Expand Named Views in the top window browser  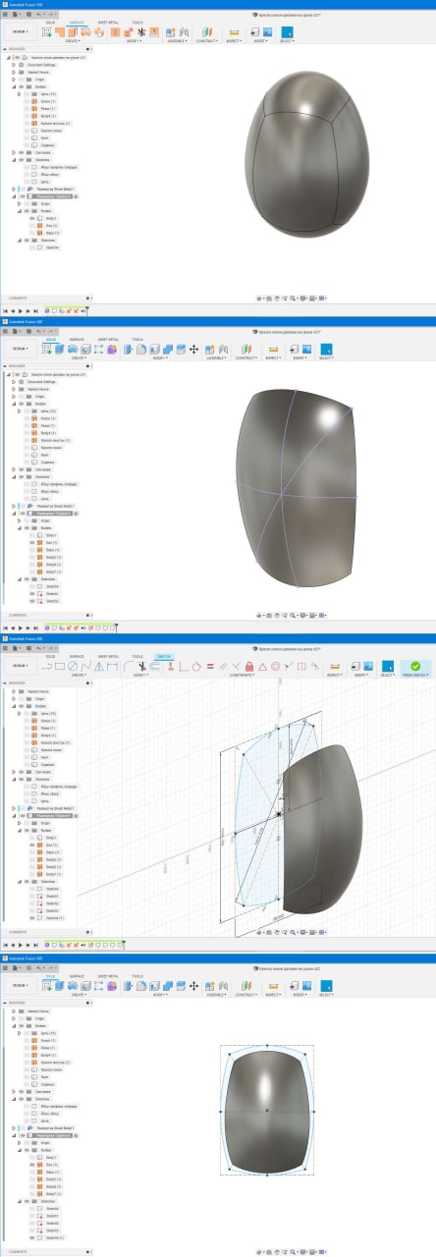pos(14,73)
